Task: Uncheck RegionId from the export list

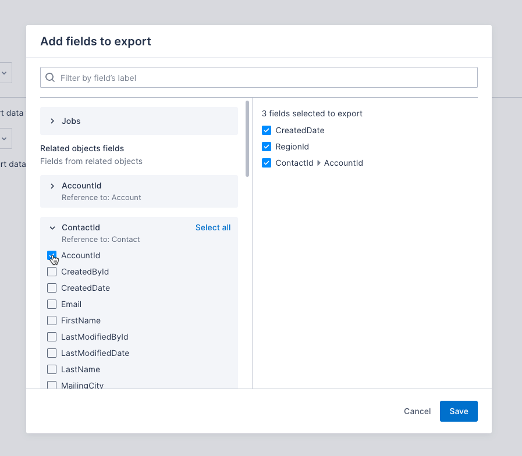Action: [267, 147]
